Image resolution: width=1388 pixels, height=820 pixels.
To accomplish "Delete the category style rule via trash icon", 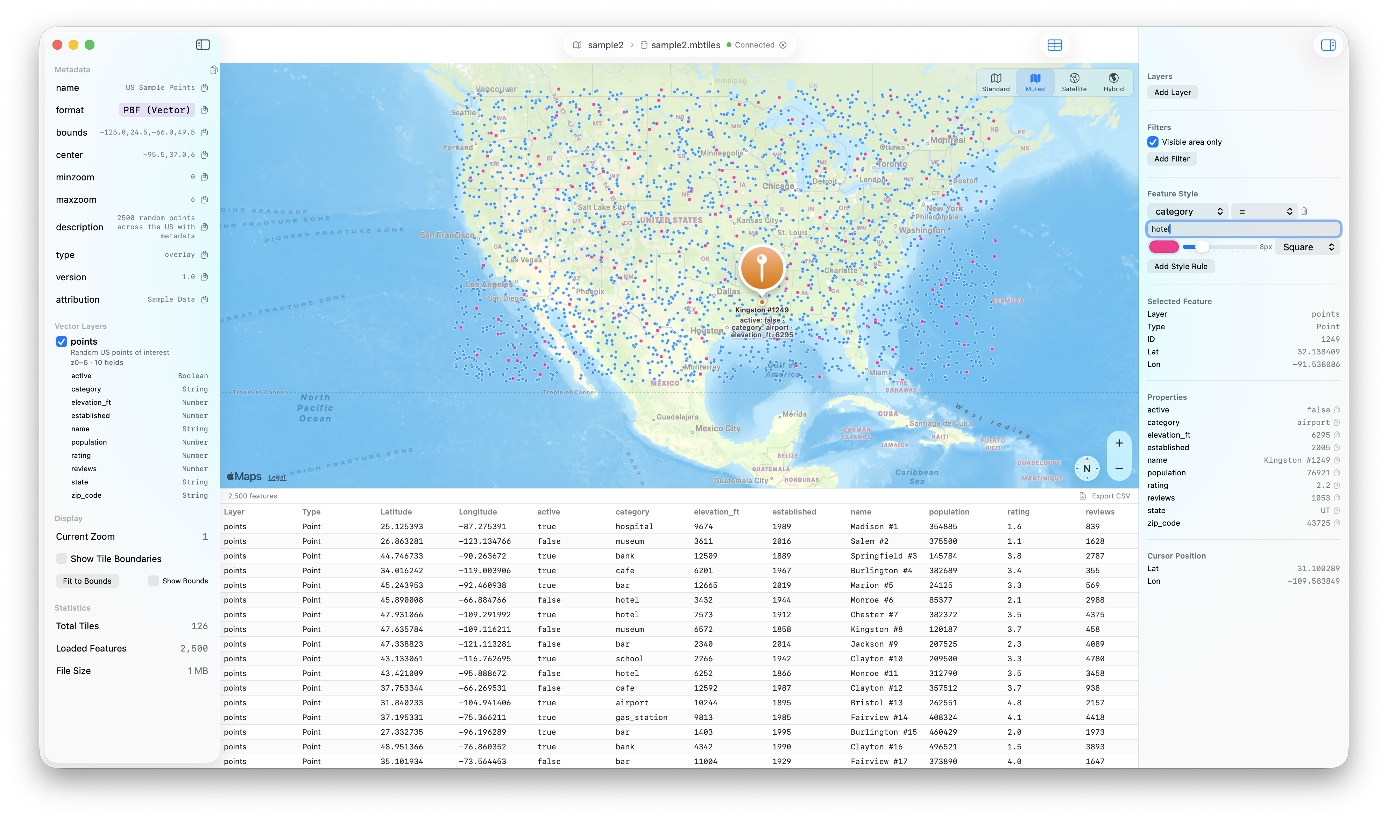I will click(x=1304, y=210).
